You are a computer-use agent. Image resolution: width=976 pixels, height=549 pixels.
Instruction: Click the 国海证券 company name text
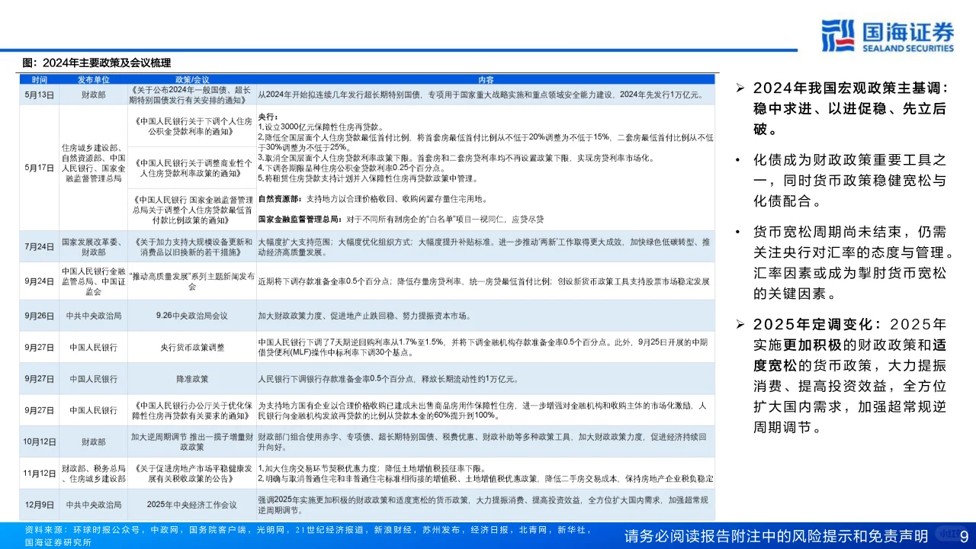(908, 30)
